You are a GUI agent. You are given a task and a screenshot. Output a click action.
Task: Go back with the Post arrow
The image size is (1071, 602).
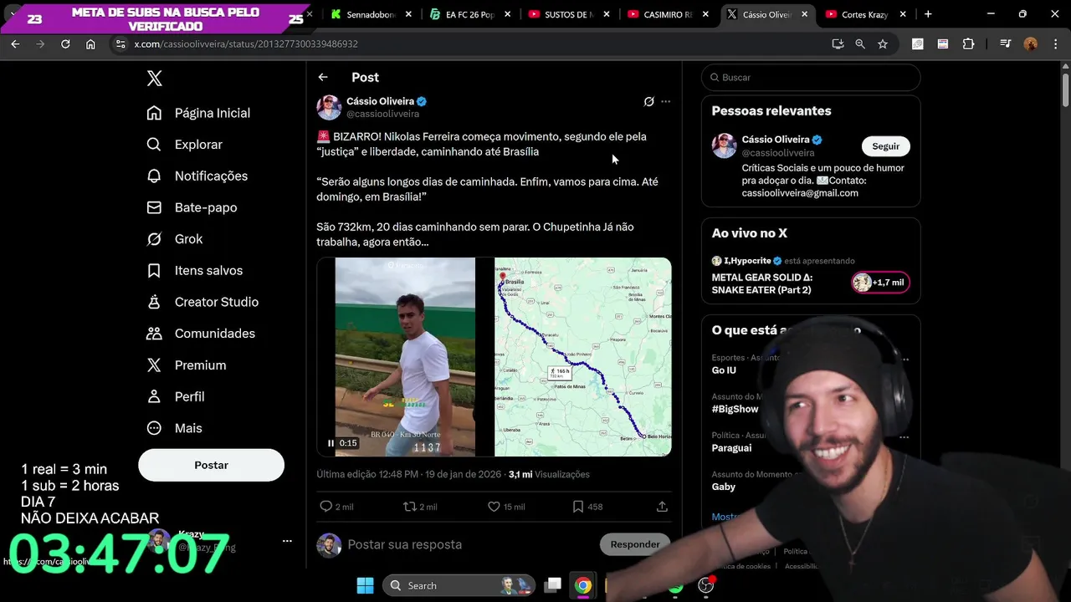point(323,77)
